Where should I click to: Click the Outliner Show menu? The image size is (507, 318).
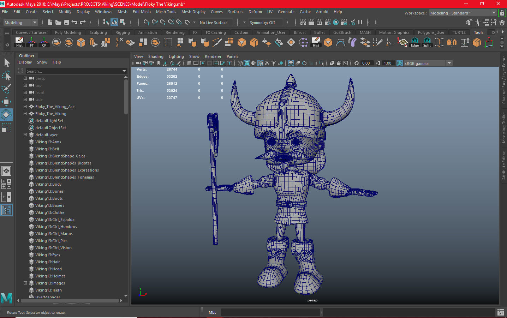(42, 62)
